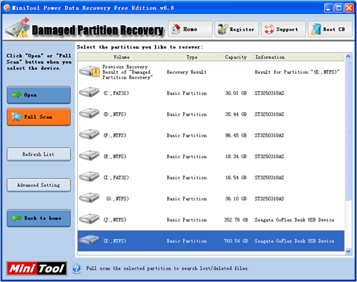This screenshot has height=282, width=357.
Task: Click Basic Partition type in G: row
Action: (x=187, y=198)
